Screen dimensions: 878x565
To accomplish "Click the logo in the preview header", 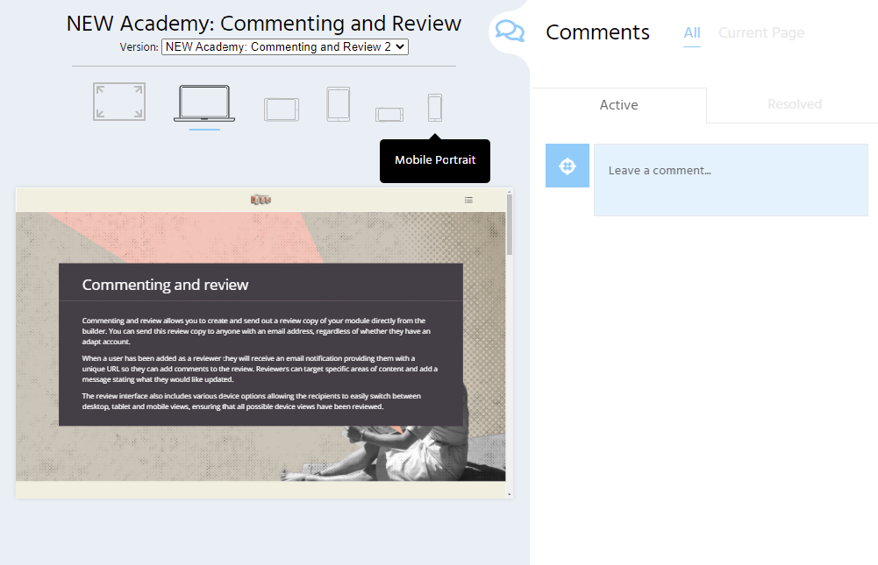I will 261,200.
